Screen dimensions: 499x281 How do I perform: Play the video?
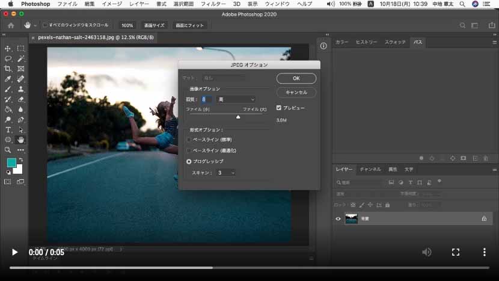tap(14, 252)
